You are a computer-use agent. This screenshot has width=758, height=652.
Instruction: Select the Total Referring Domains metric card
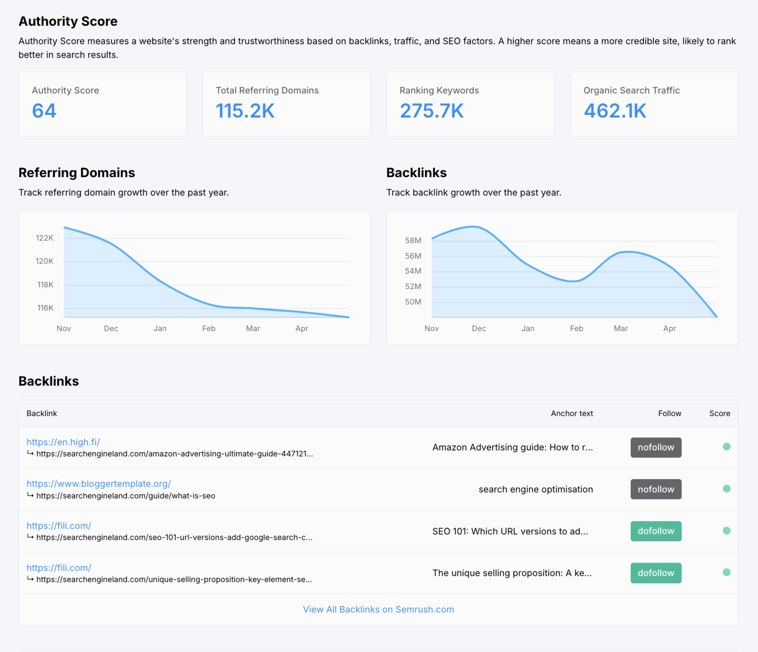(x=286, y=104)
